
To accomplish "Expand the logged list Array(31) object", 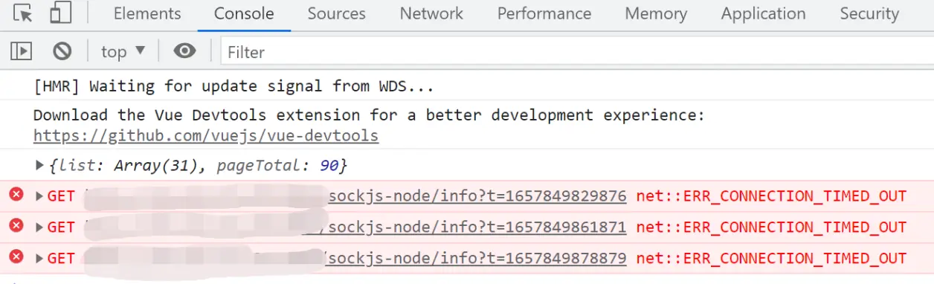I will [x=40, y=164].
